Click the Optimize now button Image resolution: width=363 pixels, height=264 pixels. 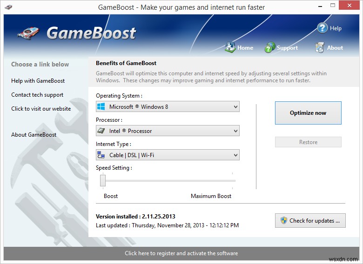[x=308, y=113]
